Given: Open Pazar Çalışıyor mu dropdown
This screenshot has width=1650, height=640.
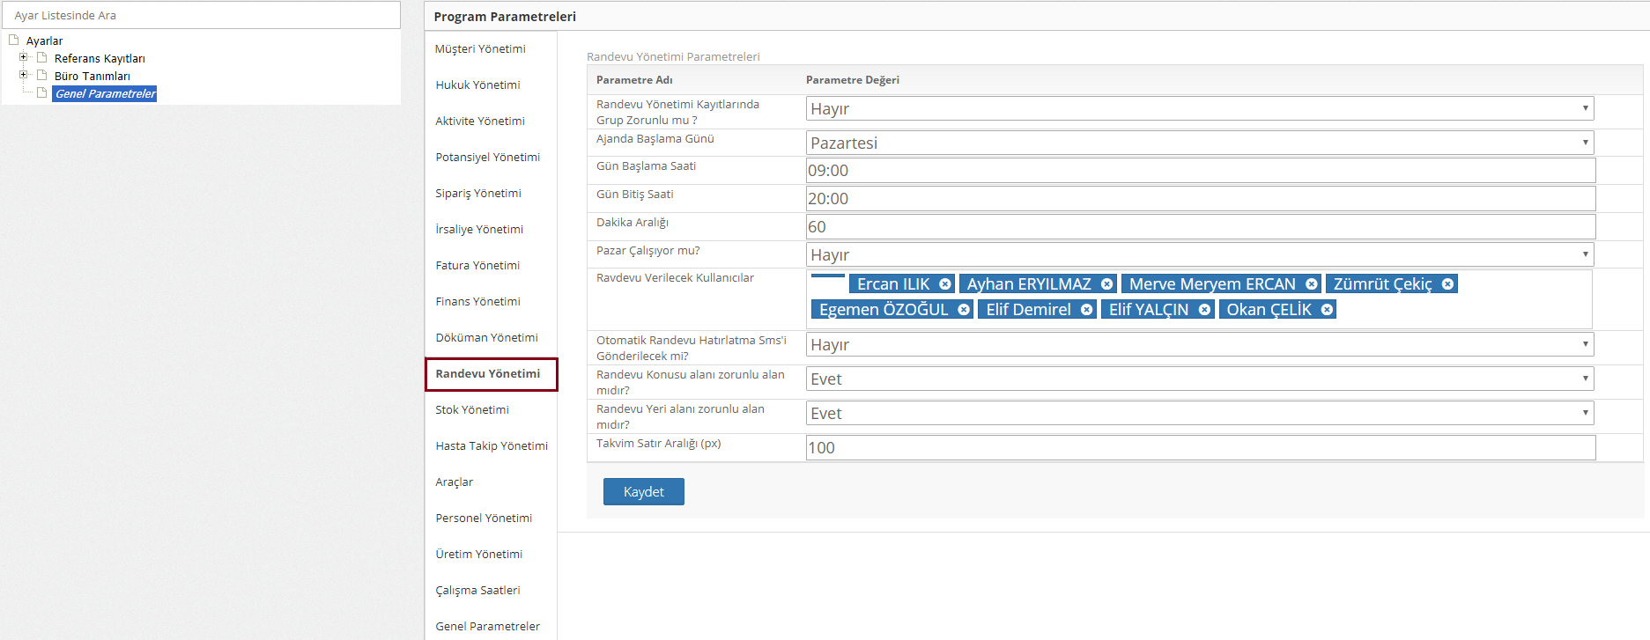Looking at the screenshot, I should 1199,254.
